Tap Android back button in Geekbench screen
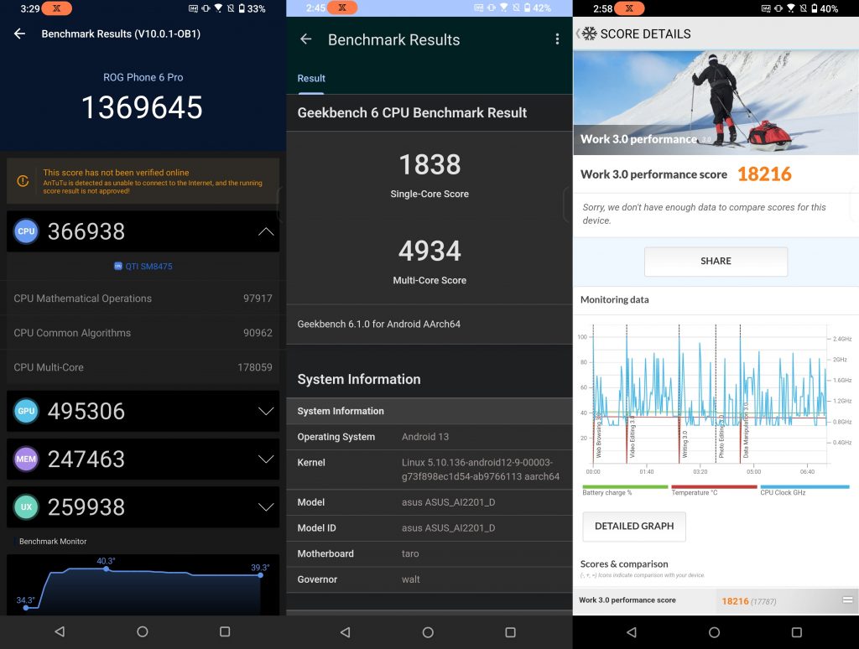Image resolution: width=859 pixels, height=649 pixels. click(345, 632)
